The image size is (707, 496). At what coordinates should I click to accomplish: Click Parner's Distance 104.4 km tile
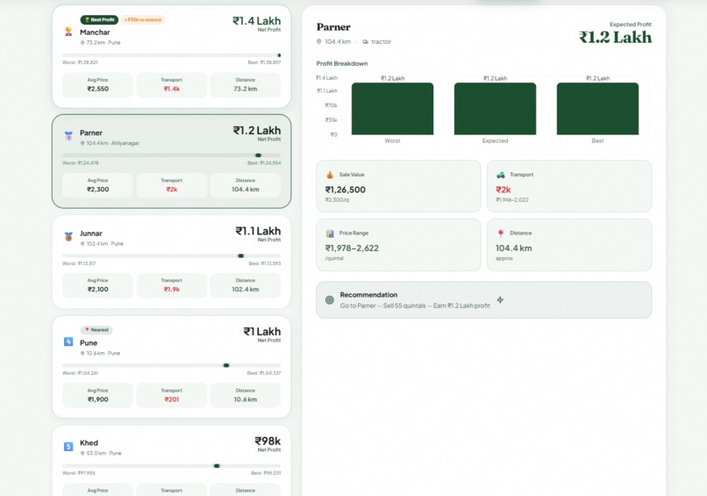(x=246, y=185)
